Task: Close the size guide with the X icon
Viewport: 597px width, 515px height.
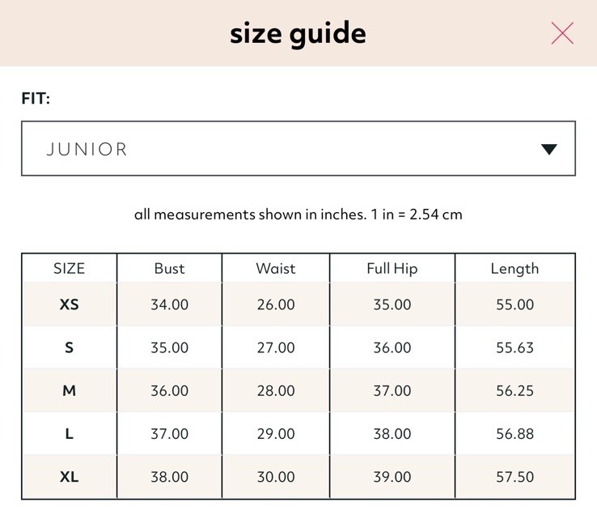Action: click(562, 33)
